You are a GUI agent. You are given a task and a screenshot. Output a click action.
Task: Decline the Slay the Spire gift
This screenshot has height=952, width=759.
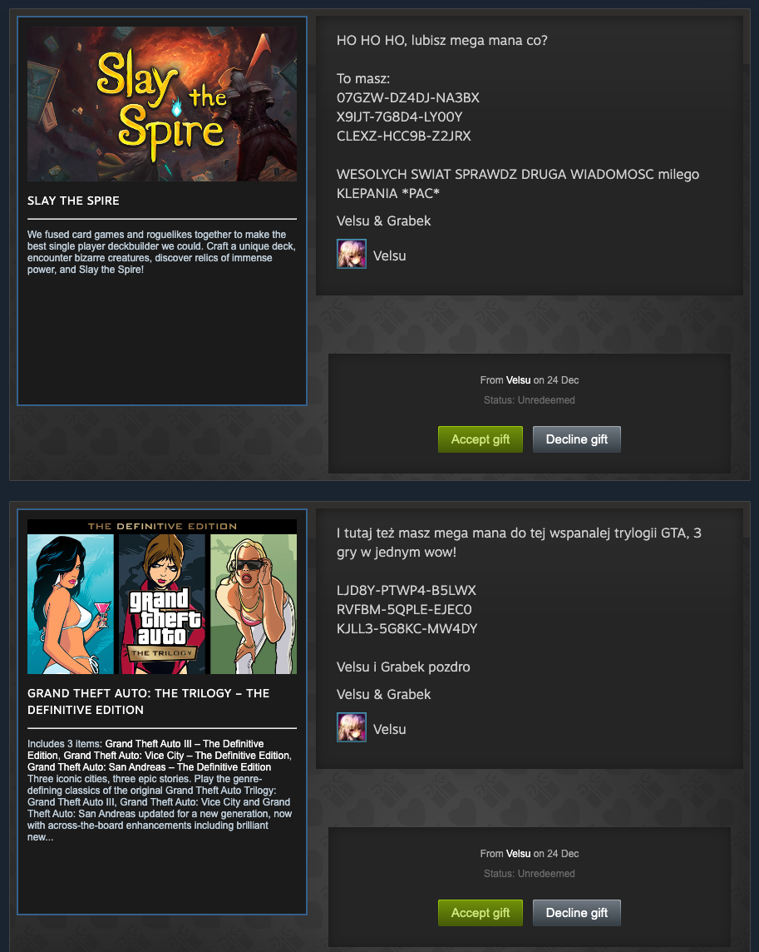point(576,439)
